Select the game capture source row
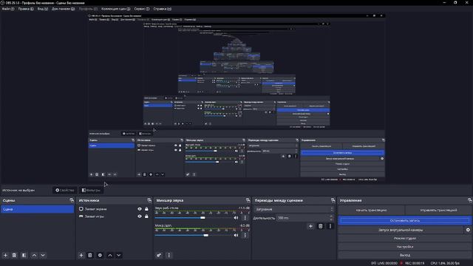This screenshot has height=266, width=473. (x=114, y=216)
